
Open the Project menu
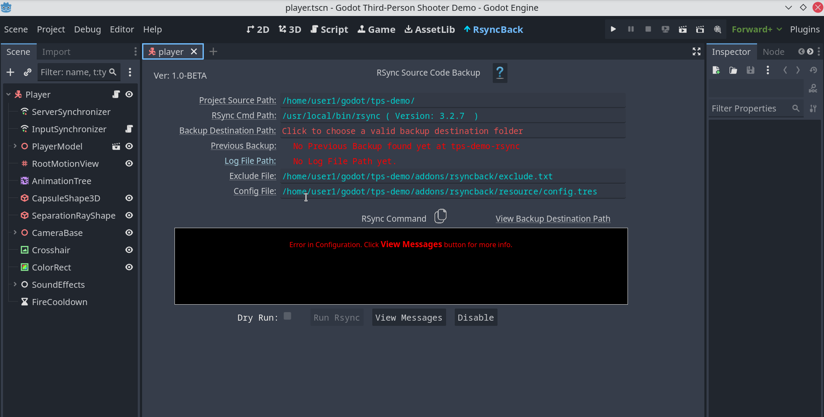coord(51,29)
